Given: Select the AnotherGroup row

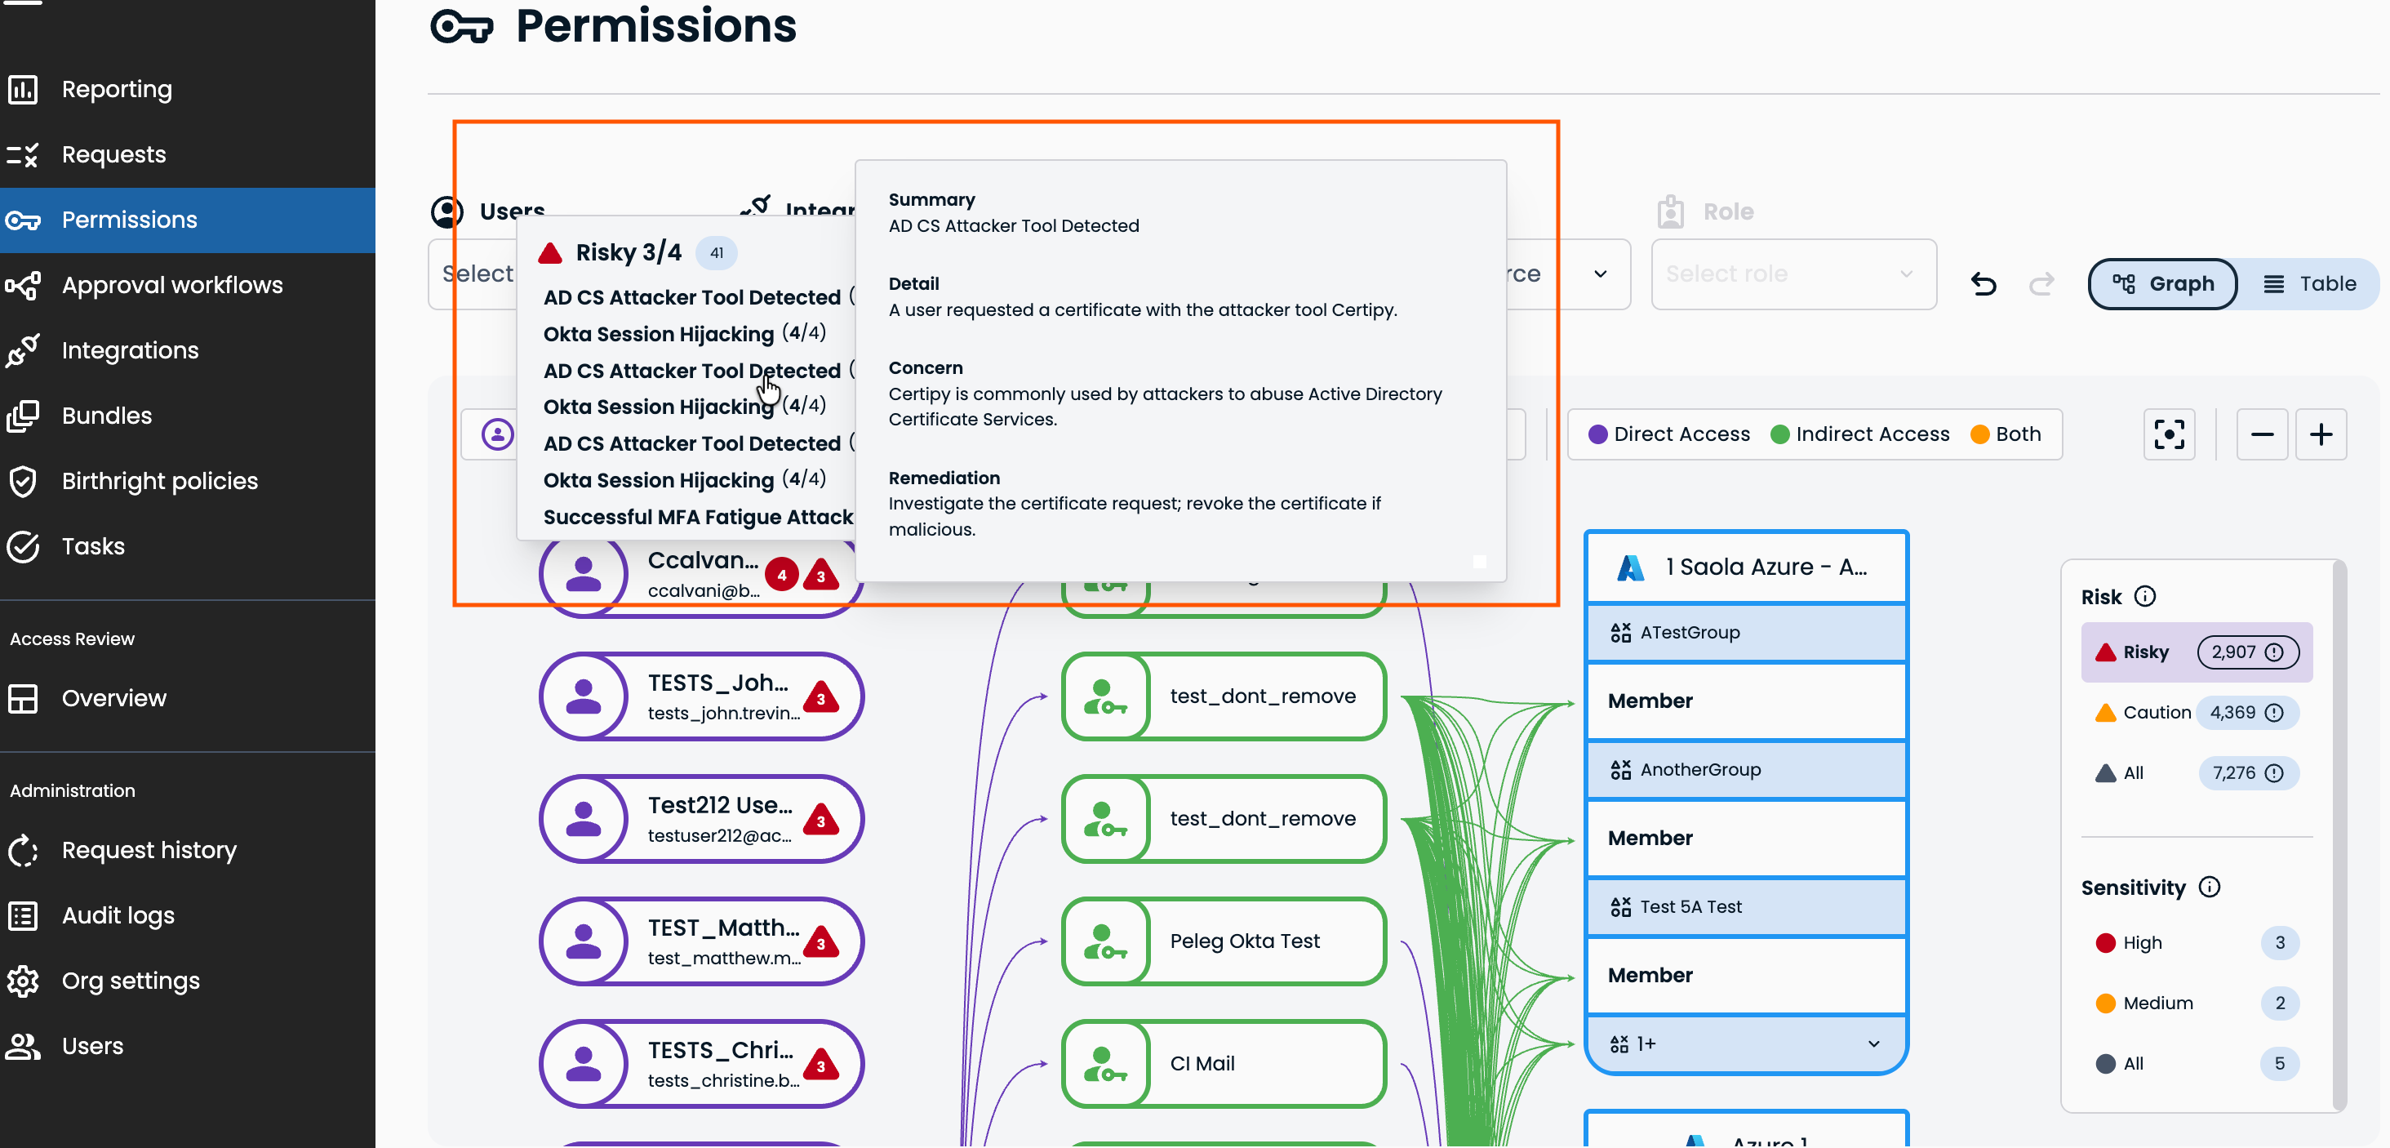Looking at the screenshot, I should point(1746,770).
